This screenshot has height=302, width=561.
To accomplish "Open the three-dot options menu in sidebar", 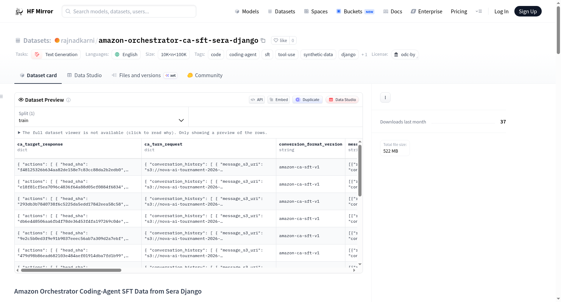I will click(385, 98).
